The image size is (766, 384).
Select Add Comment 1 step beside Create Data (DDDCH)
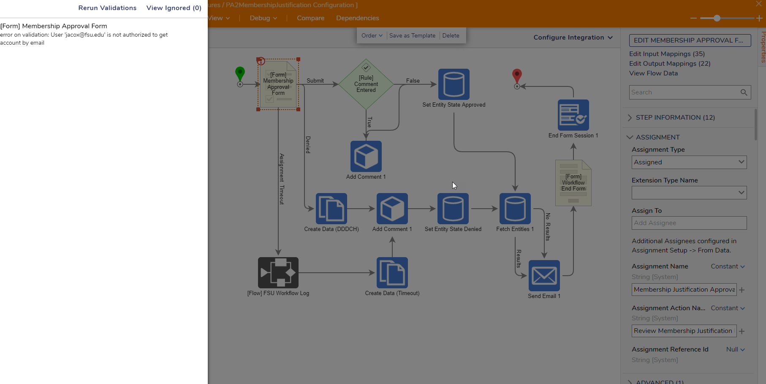pyautogui.click(x=392, y=209)
